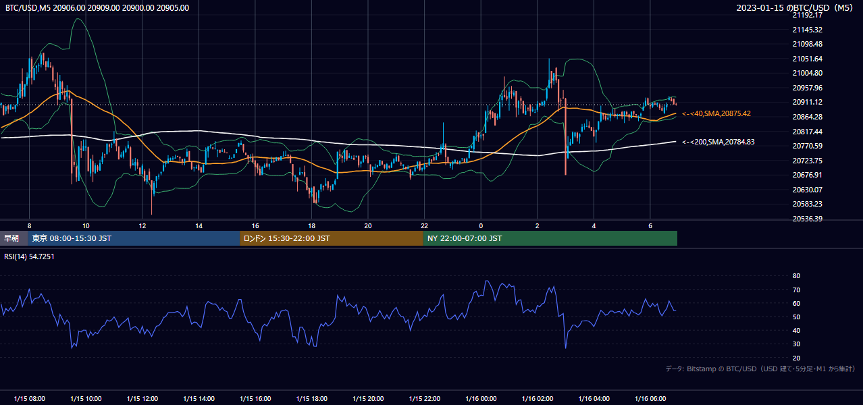
Task: Click hour tick 16 under price chart
Action: 255,225
